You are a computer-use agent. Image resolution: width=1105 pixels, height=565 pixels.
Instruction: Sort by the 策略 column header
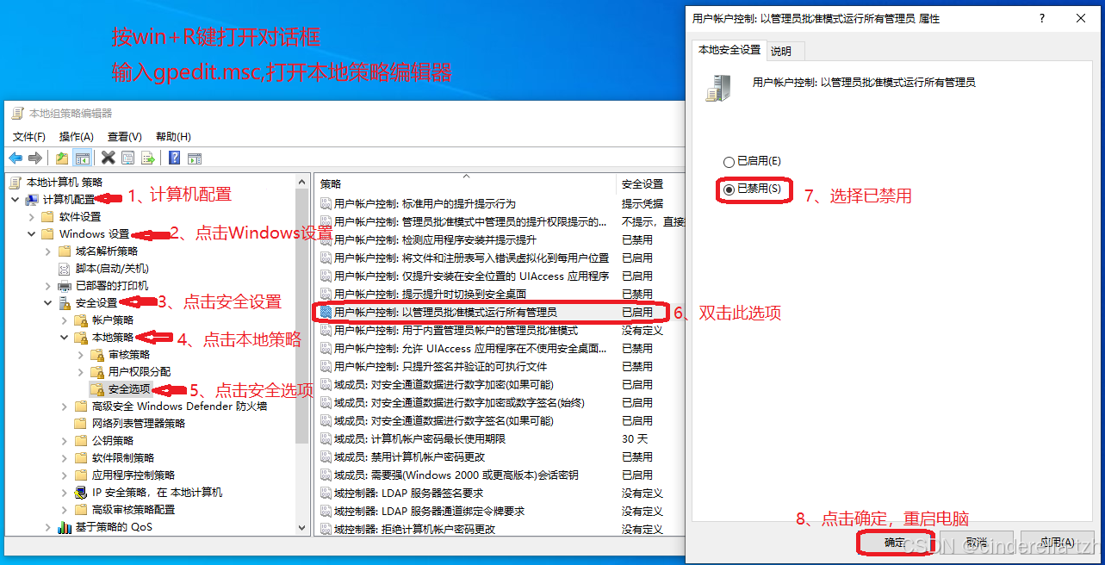[466, 183]
